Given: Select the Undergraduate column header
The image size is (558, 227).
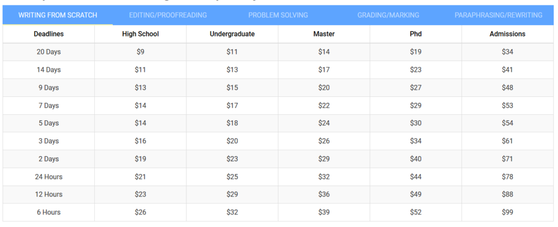Looking at the screenshot, I should [x=232, y=34].
